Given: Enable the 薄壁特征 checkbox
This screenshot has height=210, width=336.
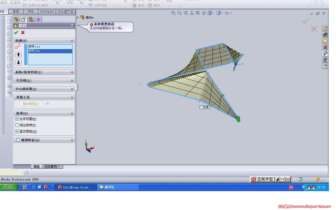Looking at the screenshot, I should pos(18,140).
